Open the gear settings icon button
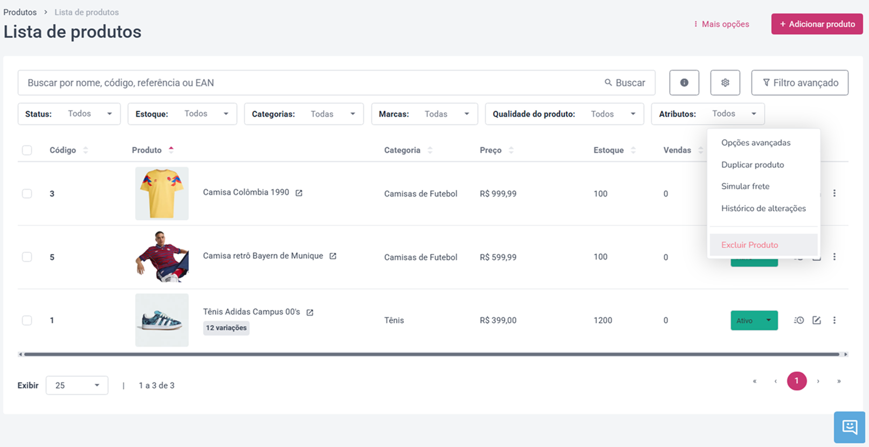This screenshot has height=447, width=869. coord(725,82)
